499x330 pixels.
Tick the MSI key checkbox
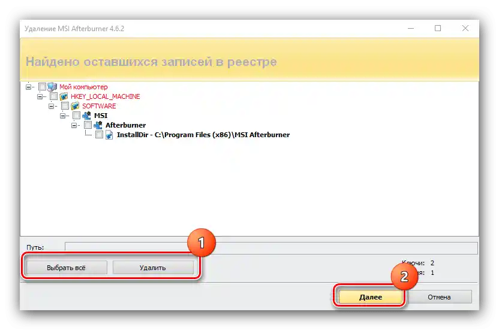pyautogui.click(x=76, y=116)
